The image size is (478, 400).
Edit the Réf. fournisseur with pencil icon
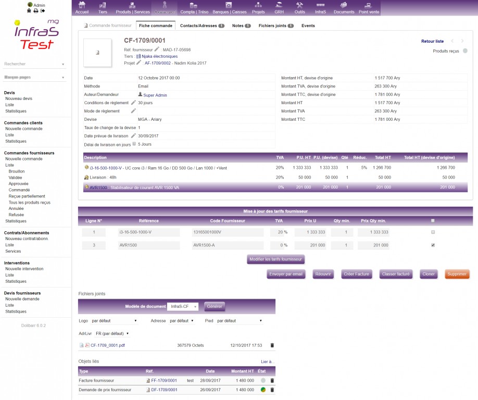pos(157,49)
